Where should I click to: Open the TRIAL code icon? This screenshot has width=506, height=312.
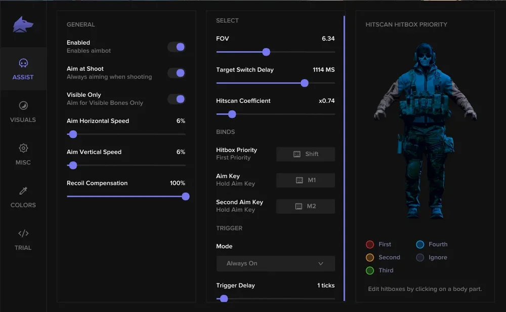tap(23, 234)
